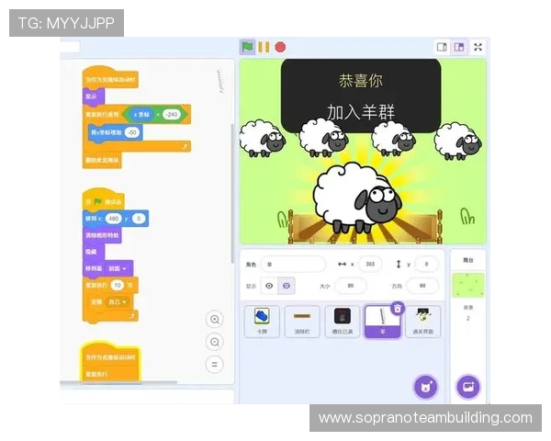Edit the repeat count 10

click(x=118, y=285)
